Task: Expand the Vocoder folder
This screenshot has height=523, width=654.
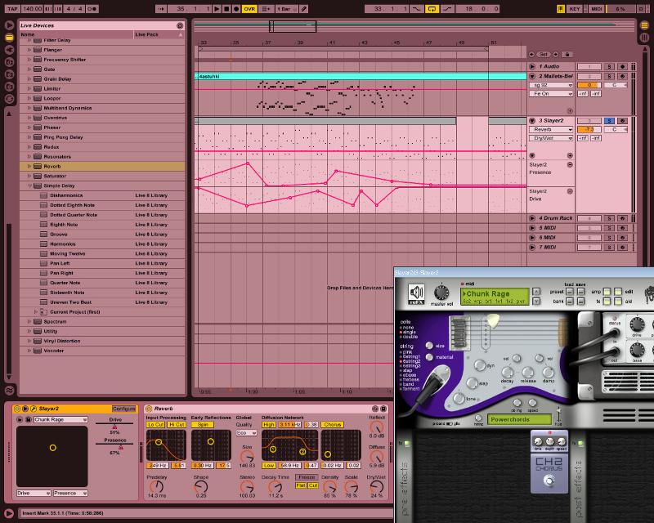Action: 29,351
